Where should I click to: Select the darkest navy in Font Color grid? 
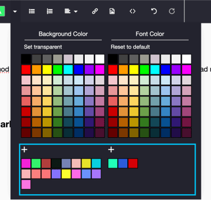166,133
